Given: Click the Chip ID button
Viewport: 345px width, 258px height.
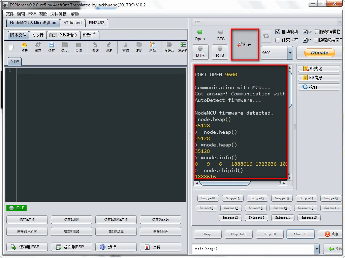Looking at the screenshot, I should [x=270, y=234].
